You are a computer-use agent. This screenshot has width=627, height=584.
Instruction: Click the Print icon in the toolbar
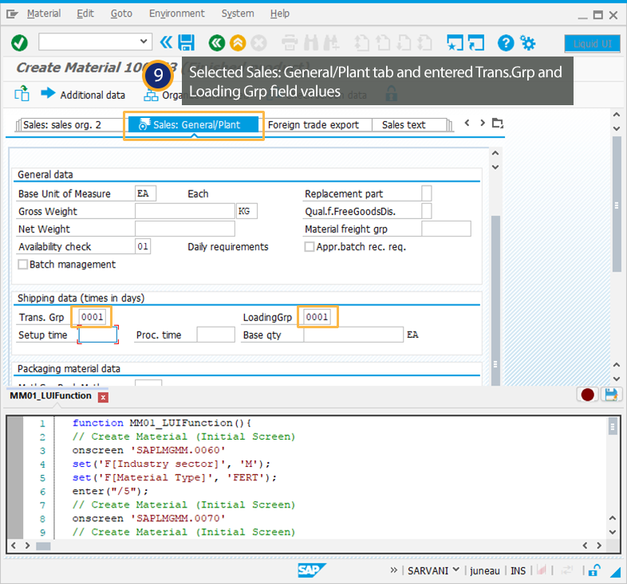click(x=290, y=43)
